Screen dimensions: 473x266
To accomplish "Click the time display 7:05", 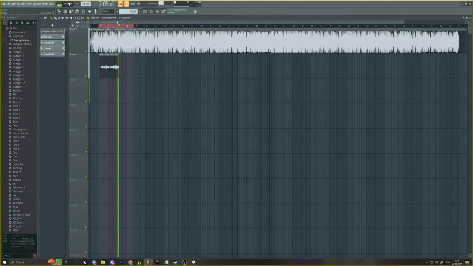I will [106, 4].
